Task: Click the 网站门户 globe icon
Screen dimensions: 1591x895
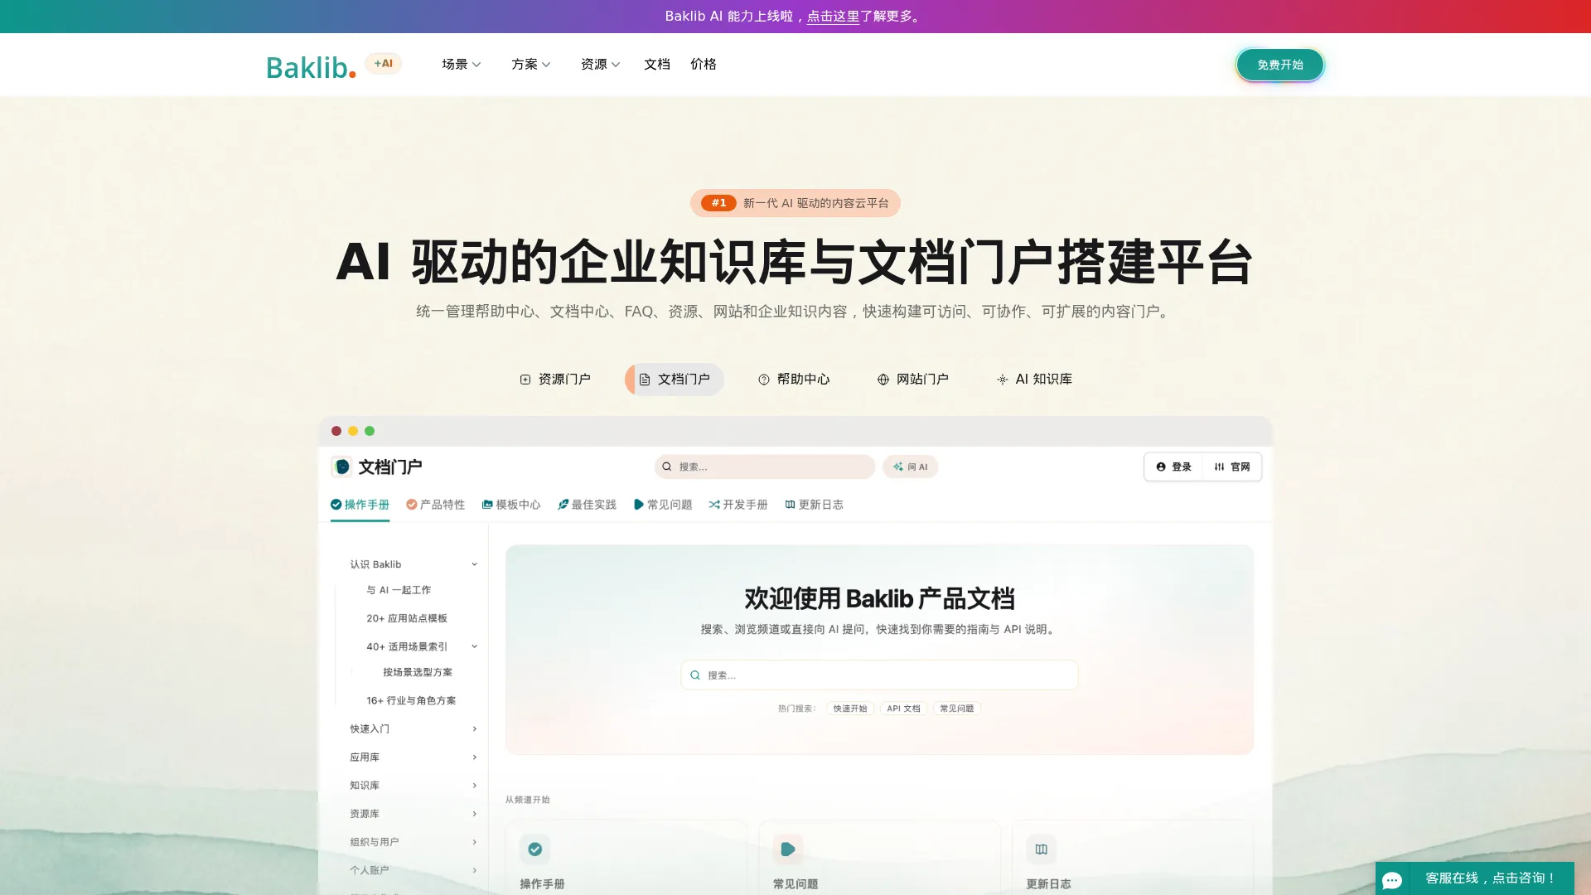Action: click(883, 380)
